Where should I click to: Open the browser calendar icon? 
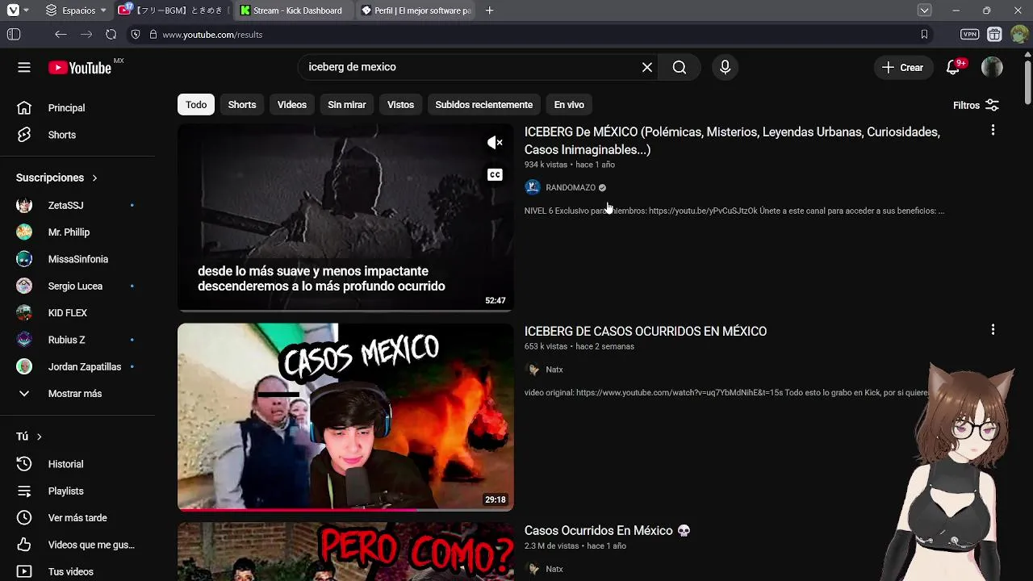tap(994, 35)
